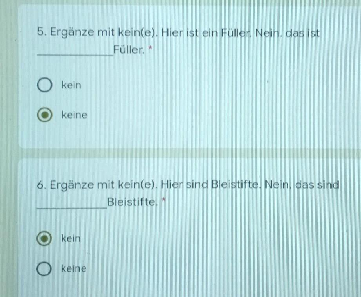Viewport: 361px width, 297px height.
Task: Choose the "keine" radio button in question 6
Action: (44, 268)
